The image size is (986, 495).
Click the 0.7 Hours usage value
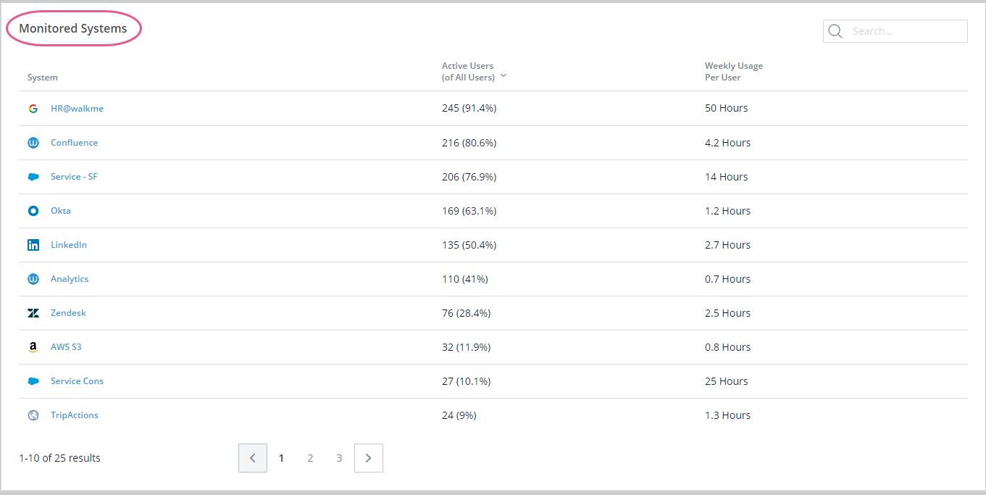[x=727, y=279]
